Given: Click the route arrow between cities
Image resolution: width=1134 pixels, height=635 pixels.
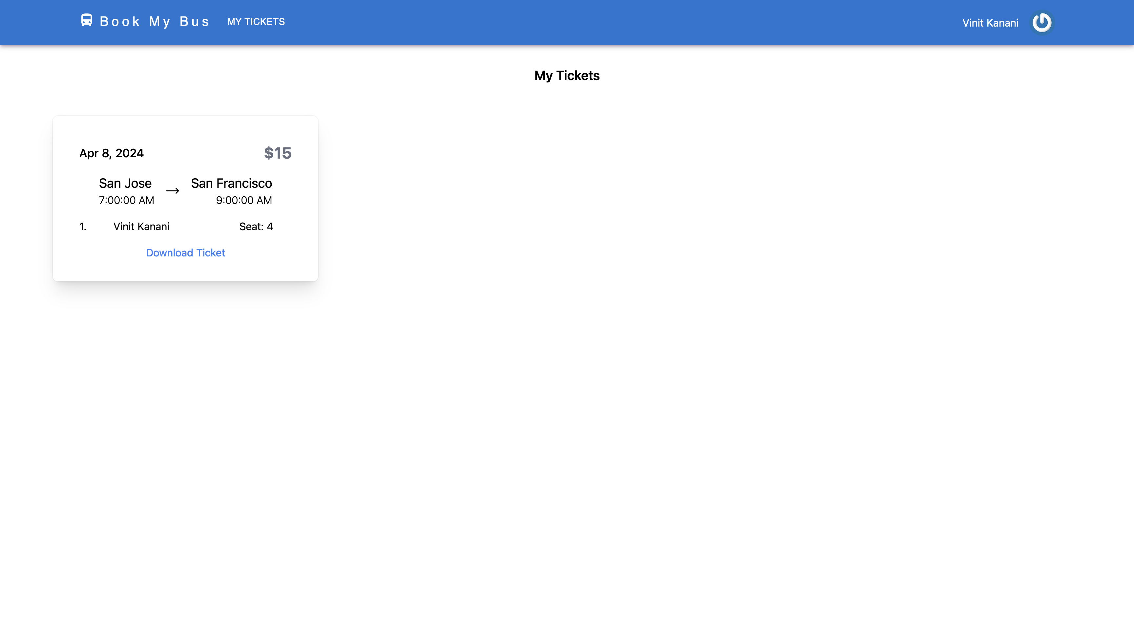Looking at the screenshot, I should (173, 191).
